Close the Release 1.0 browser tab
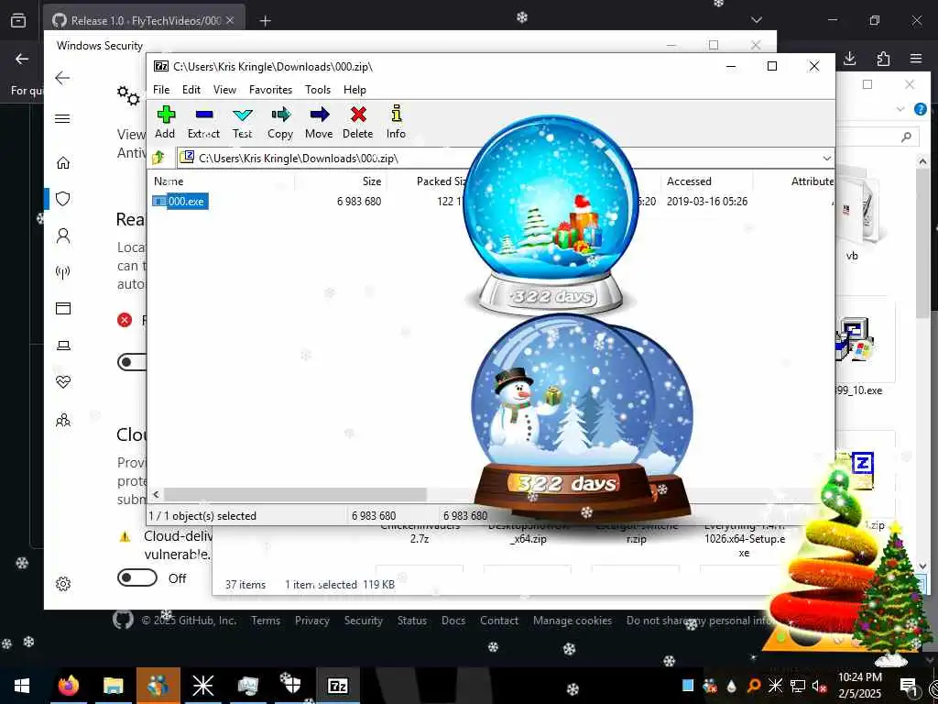 (x=230, y=20)
